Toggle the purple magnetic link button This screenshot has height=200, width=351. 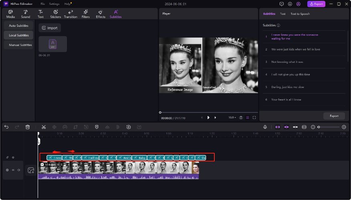pos(278,127)
